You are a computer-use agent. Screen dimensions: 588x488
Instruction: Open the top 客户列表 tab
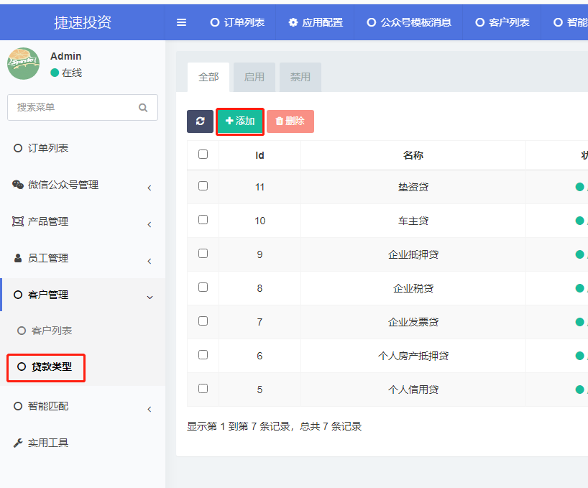tap(502, 22)
